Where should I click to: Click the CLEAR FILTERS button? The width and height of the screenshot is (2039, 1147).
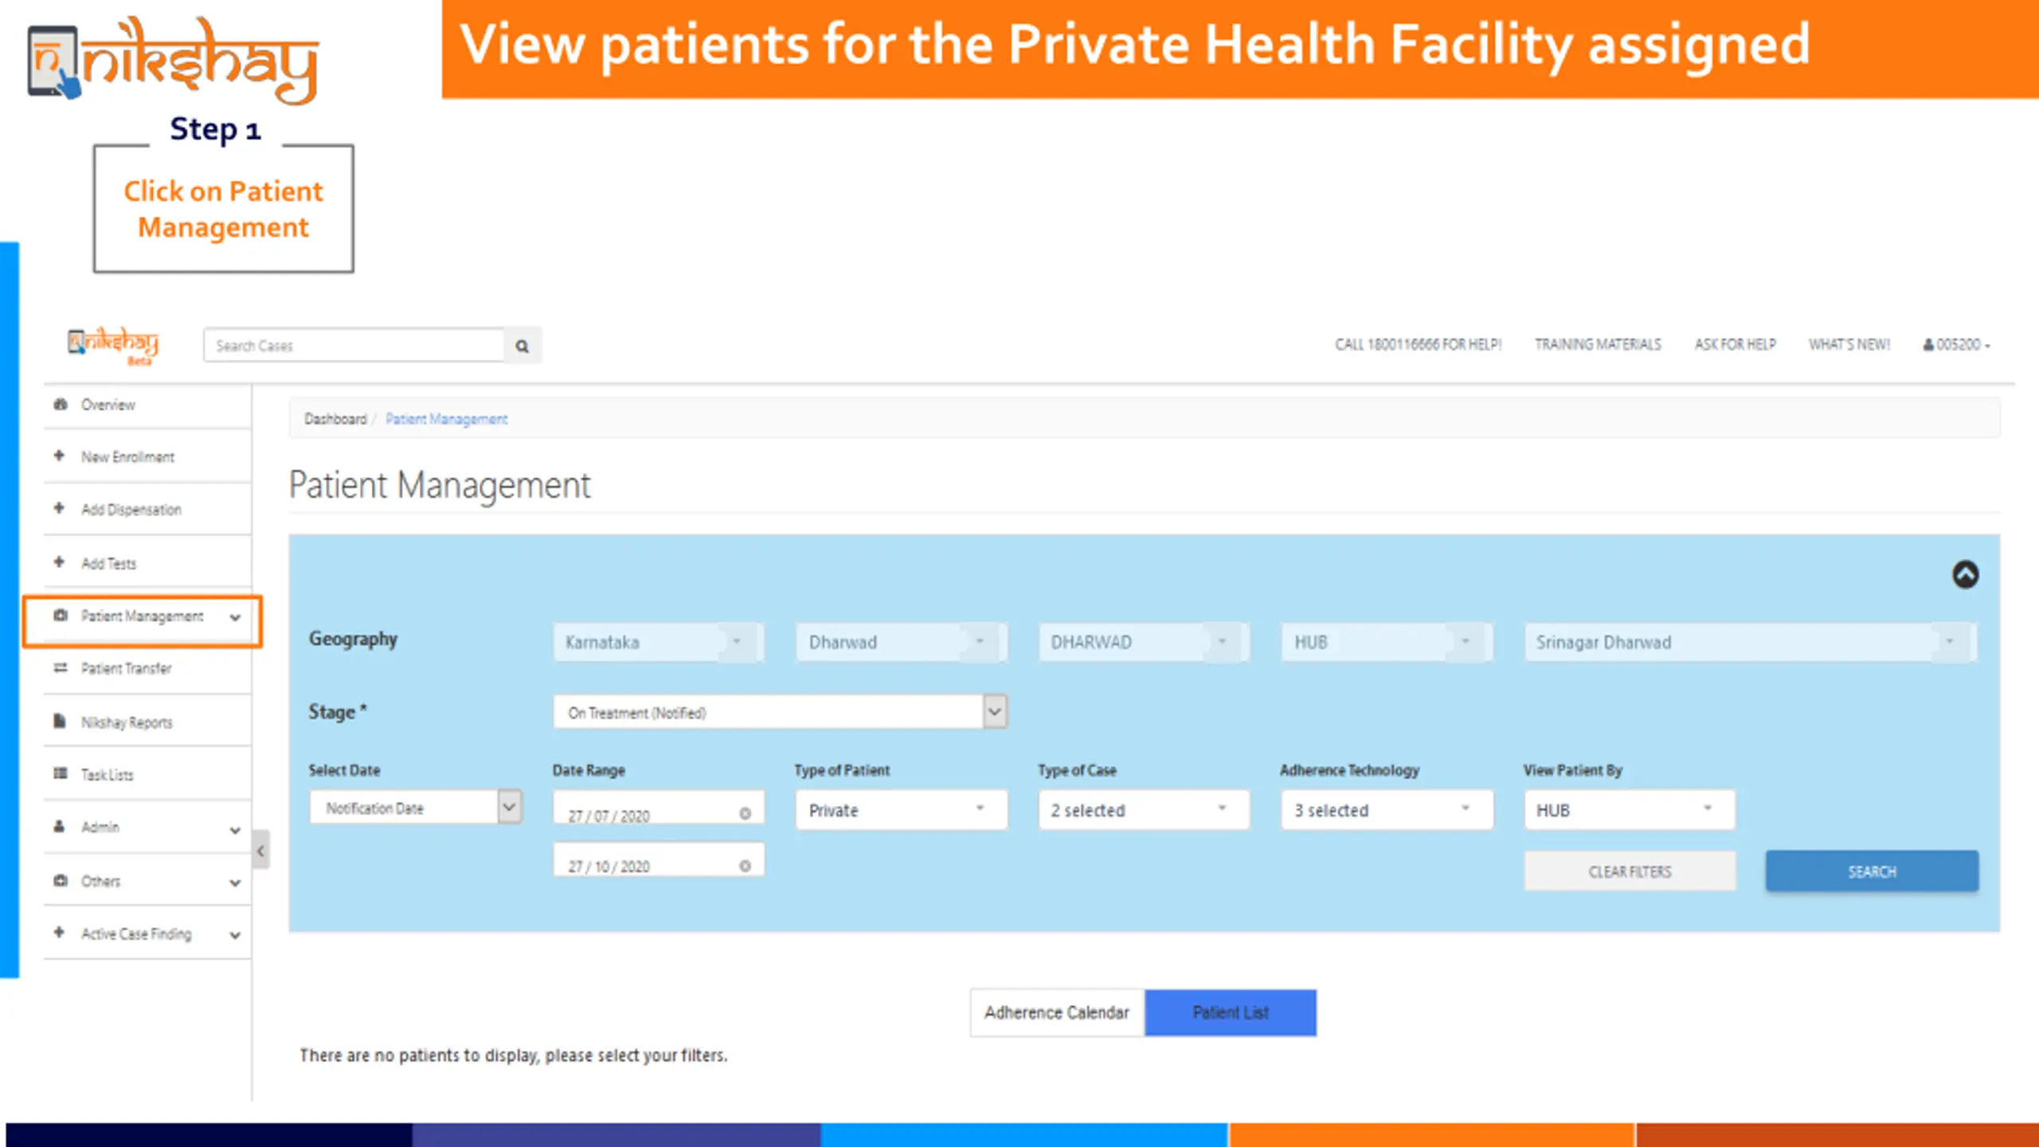[x=1630, y=871]
